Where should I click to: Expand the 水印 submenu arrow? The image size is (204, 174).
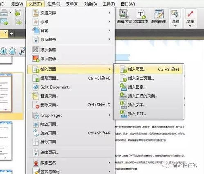point(109,22)
